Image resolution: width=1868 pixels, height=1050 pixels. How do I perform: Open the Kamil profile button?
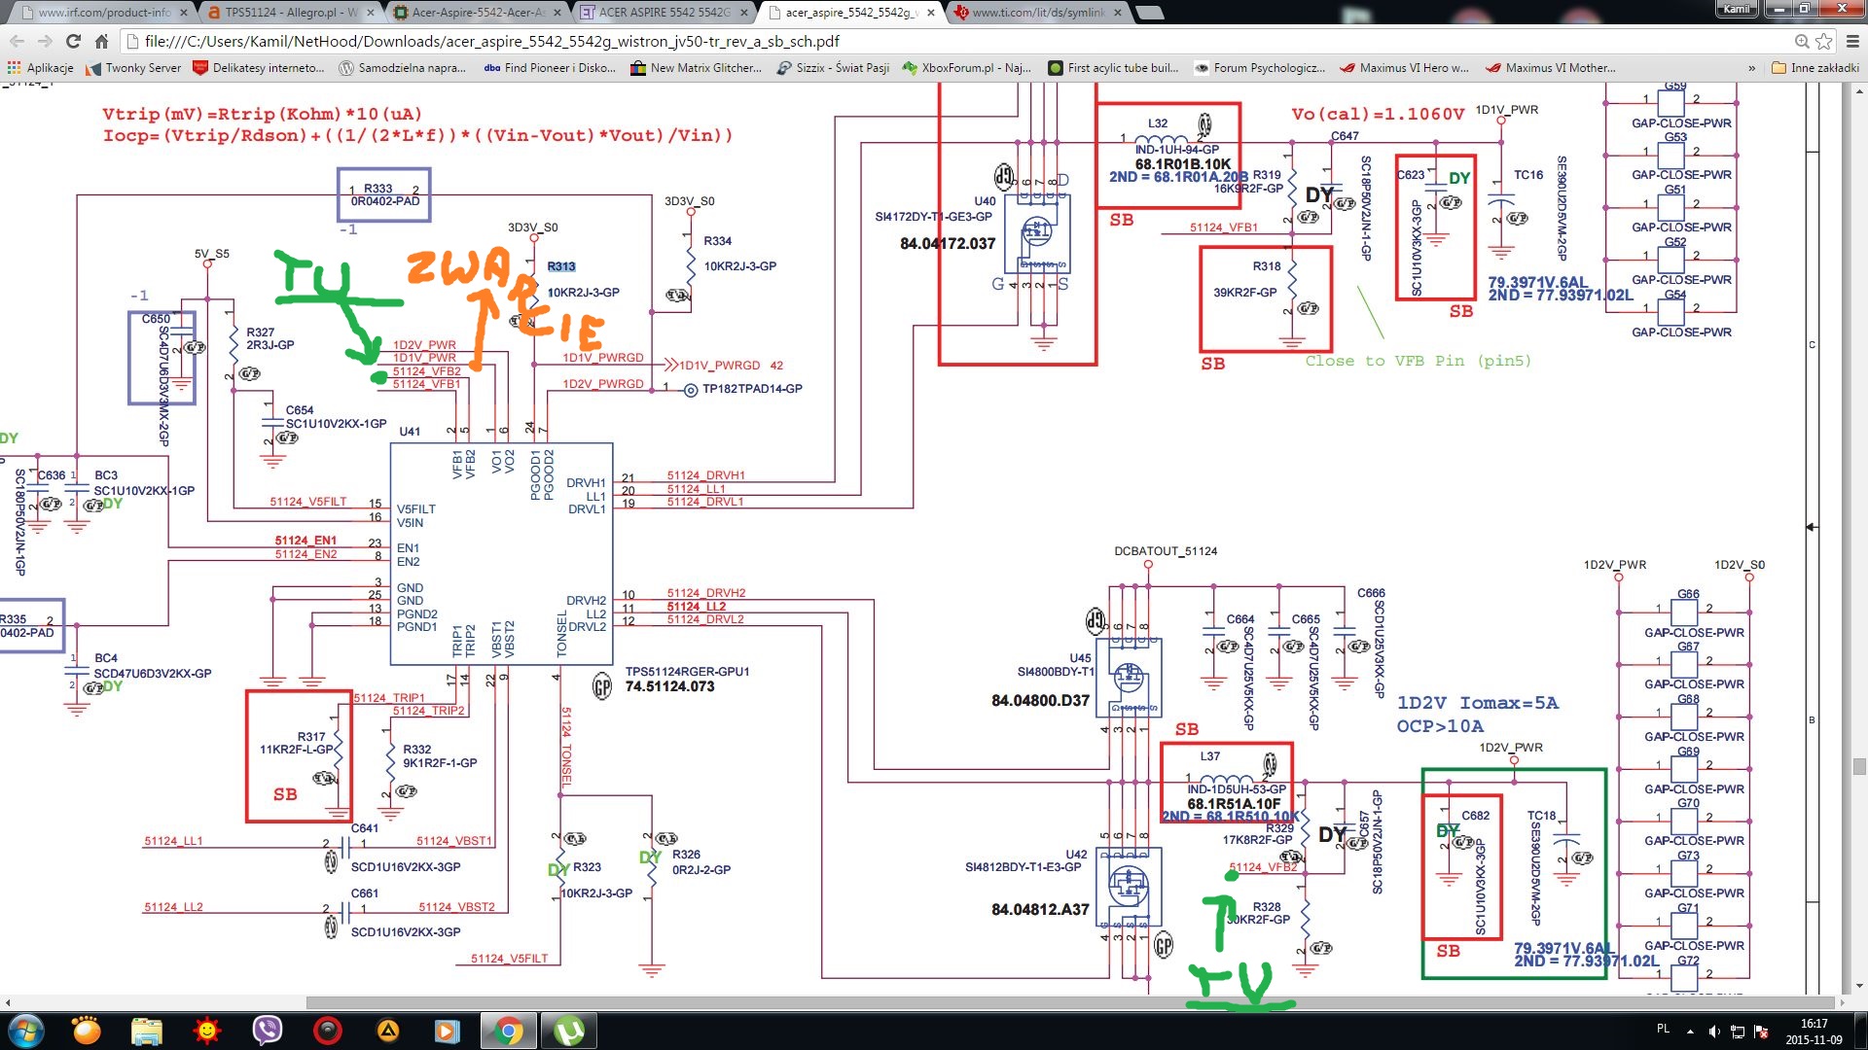[1737, 9]
